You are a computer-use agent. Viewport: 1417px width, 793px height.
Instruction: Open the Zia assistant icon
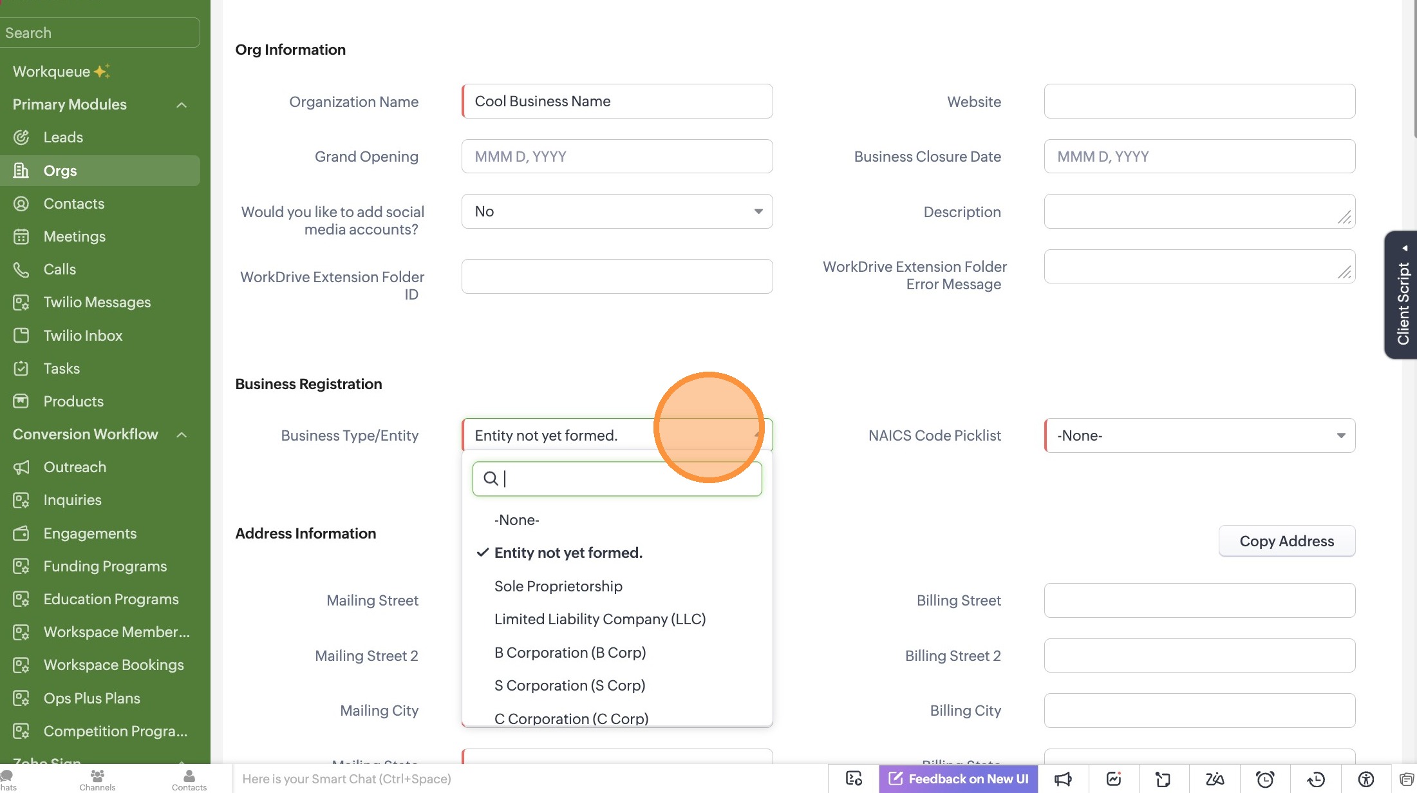pos(1215,779)
